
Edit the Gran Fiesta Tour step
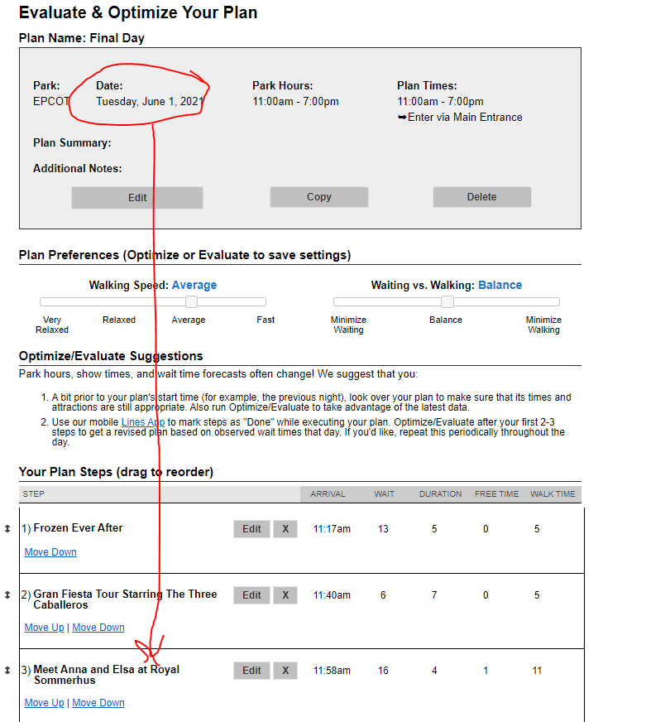point(251,595)
